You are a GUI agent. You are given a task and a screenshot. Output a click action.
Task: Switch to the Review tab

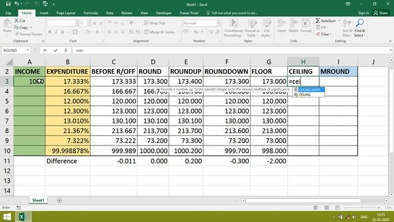click(x=127, y=13)
